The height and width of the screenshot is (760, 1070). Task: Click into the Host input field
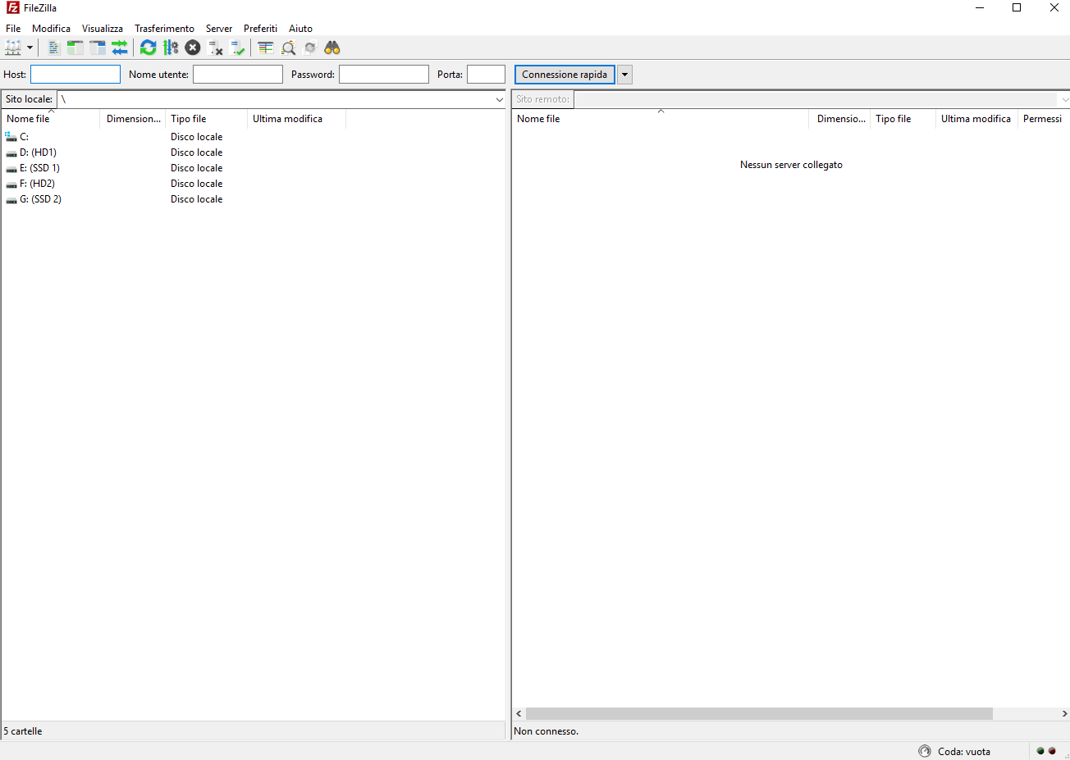click(75, 75)
